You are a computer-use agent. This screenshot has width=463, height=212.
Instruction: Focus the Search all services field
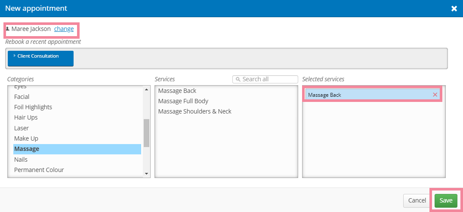click(x=265, y=79)
